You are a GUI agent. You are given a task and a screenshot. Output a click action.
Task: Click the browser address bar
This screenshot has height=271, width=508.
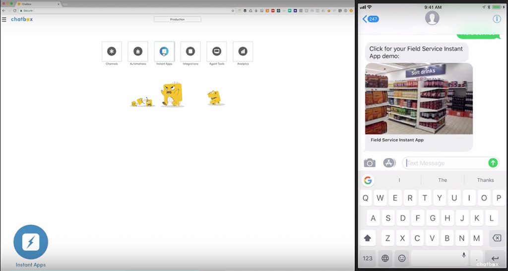127,11
